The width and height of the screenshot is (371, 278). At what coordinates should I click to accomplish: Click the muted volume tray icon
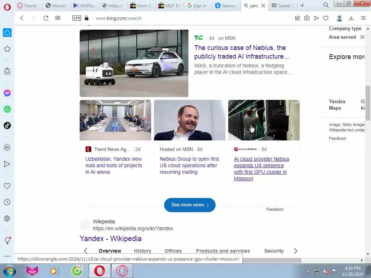326,271
